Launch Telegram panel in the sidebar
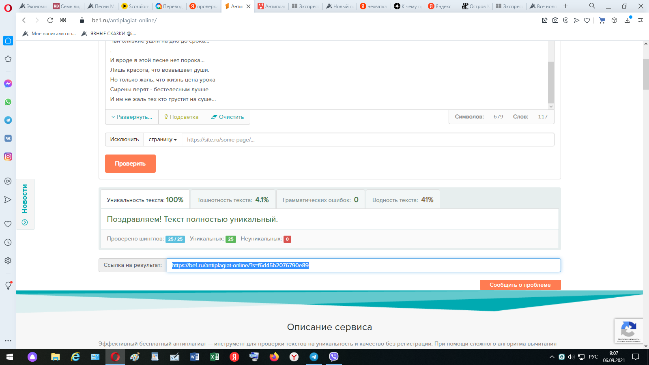This screenshot has width=649, height=365. pyautogui.click(x=8, y=120)
